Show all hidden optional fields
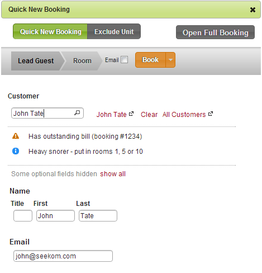Screen dimensions: 262x273 pos(113,174)
